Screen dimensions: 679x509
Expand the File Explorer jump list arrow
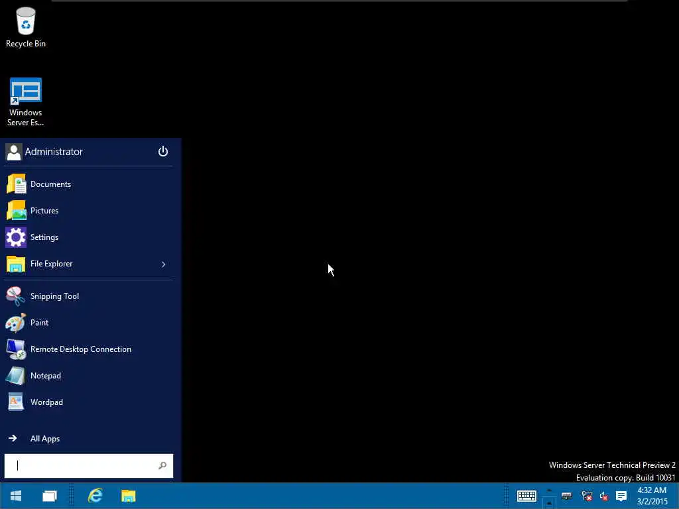(163, 264)
